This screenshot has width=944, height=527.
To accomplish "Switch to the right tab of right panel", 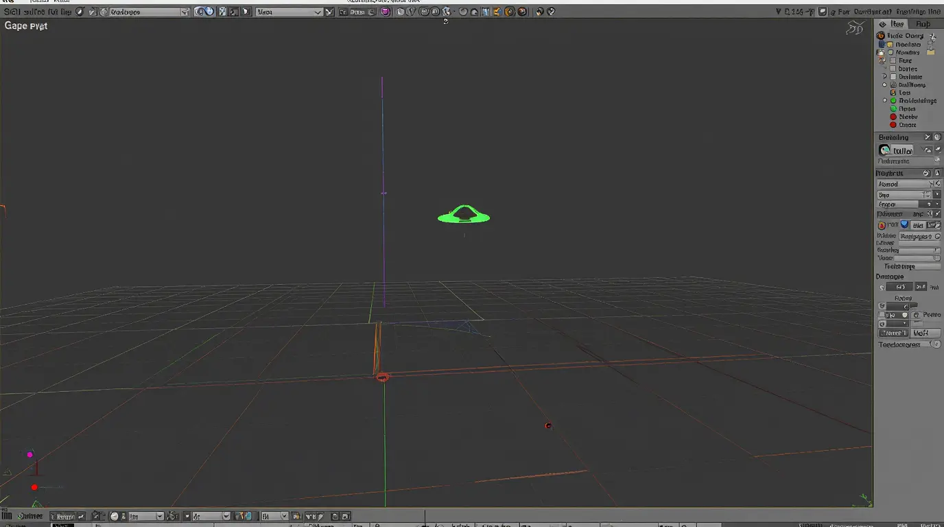I will tap(923, 23).
